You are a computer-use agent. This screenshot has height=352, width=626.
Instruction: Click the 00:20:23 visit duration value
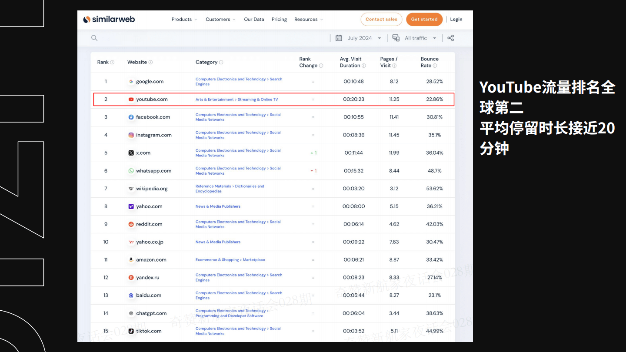point(353,99)
